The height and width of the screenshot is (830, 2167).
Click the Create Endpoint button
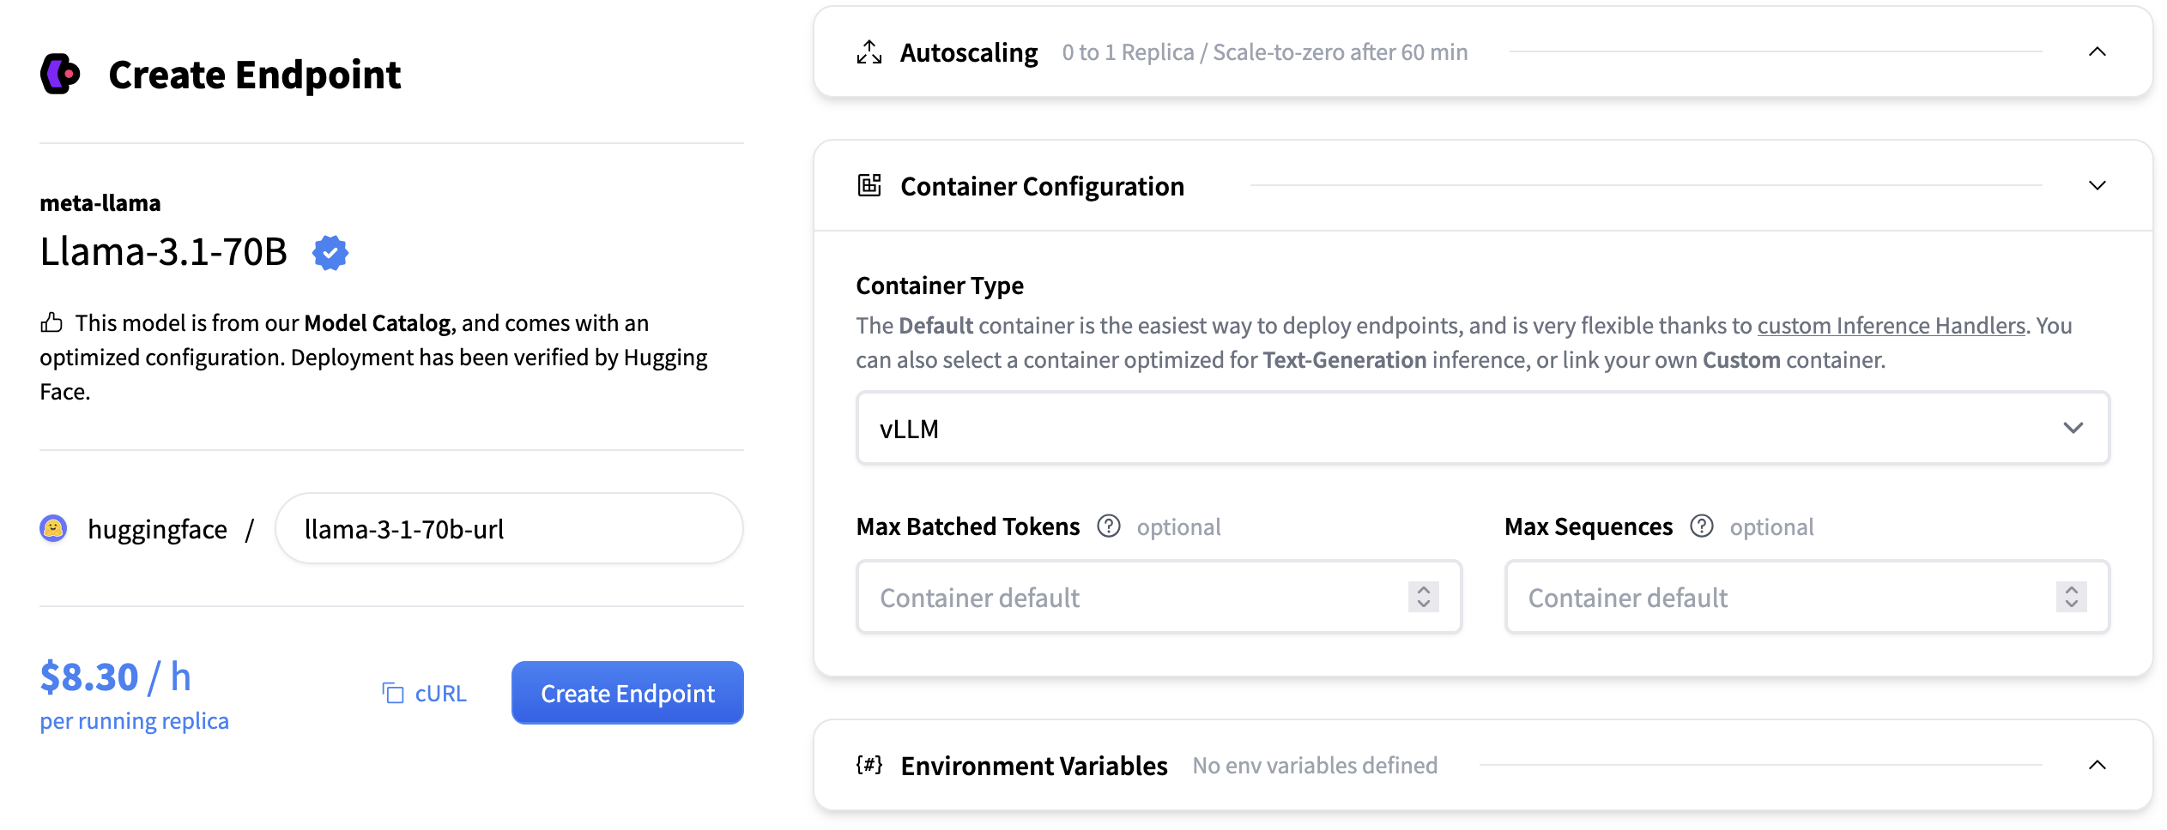(627, 693)
